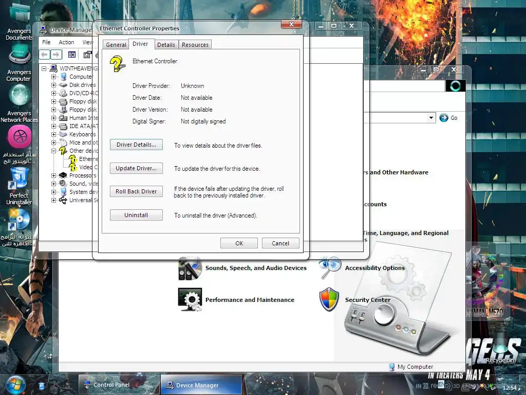526x395 pixels.
Task: Click Universal Serial Bus icon in tree
Action: tap(63, 200)
